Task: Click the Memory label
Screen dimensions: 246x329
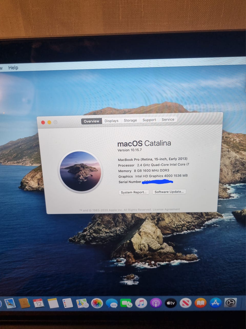Action: (125, 171)
